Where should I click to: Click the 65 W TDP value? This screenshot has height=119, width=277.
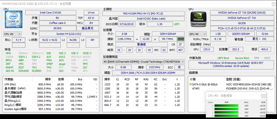[91, 18]
